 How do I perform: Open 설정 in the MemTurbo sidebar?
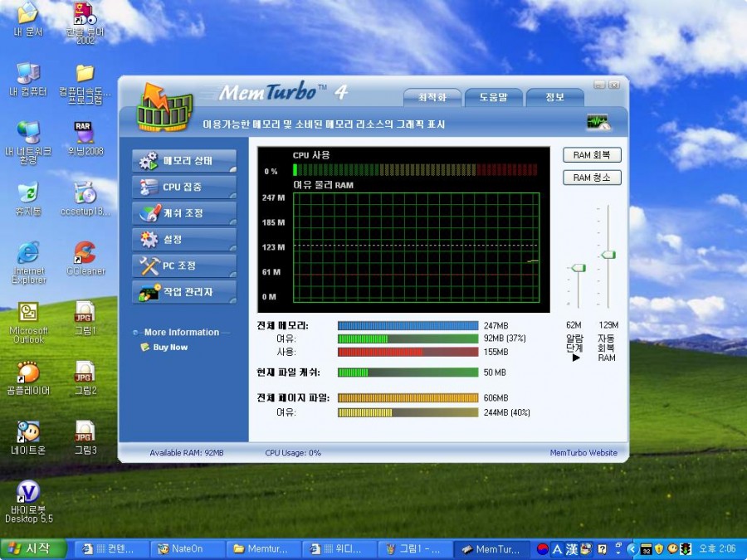pyautogui.click(x=184, y=240)
